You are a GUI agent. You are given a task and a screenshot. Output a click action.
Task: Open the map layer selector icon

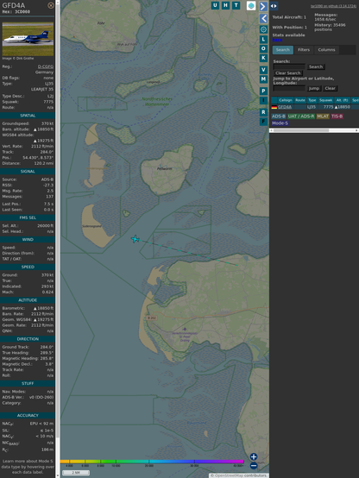tap(251, 6)
